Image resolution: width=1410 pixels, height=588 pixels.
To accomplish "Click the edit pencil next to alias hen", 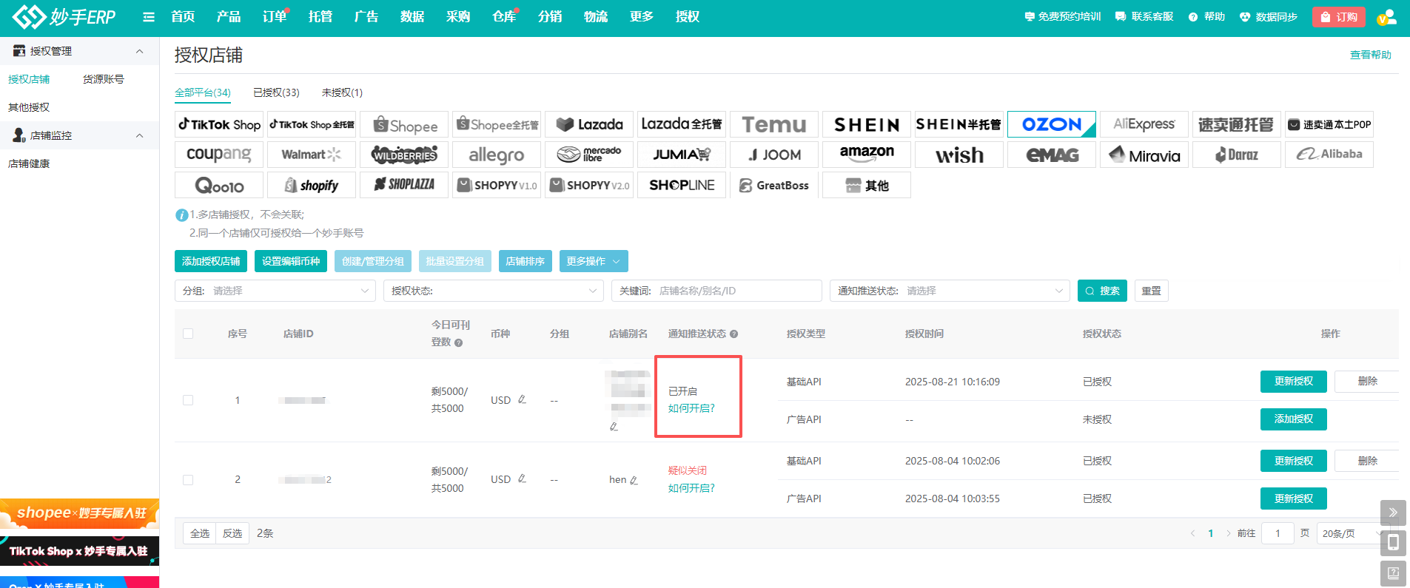I will point(634,480).
